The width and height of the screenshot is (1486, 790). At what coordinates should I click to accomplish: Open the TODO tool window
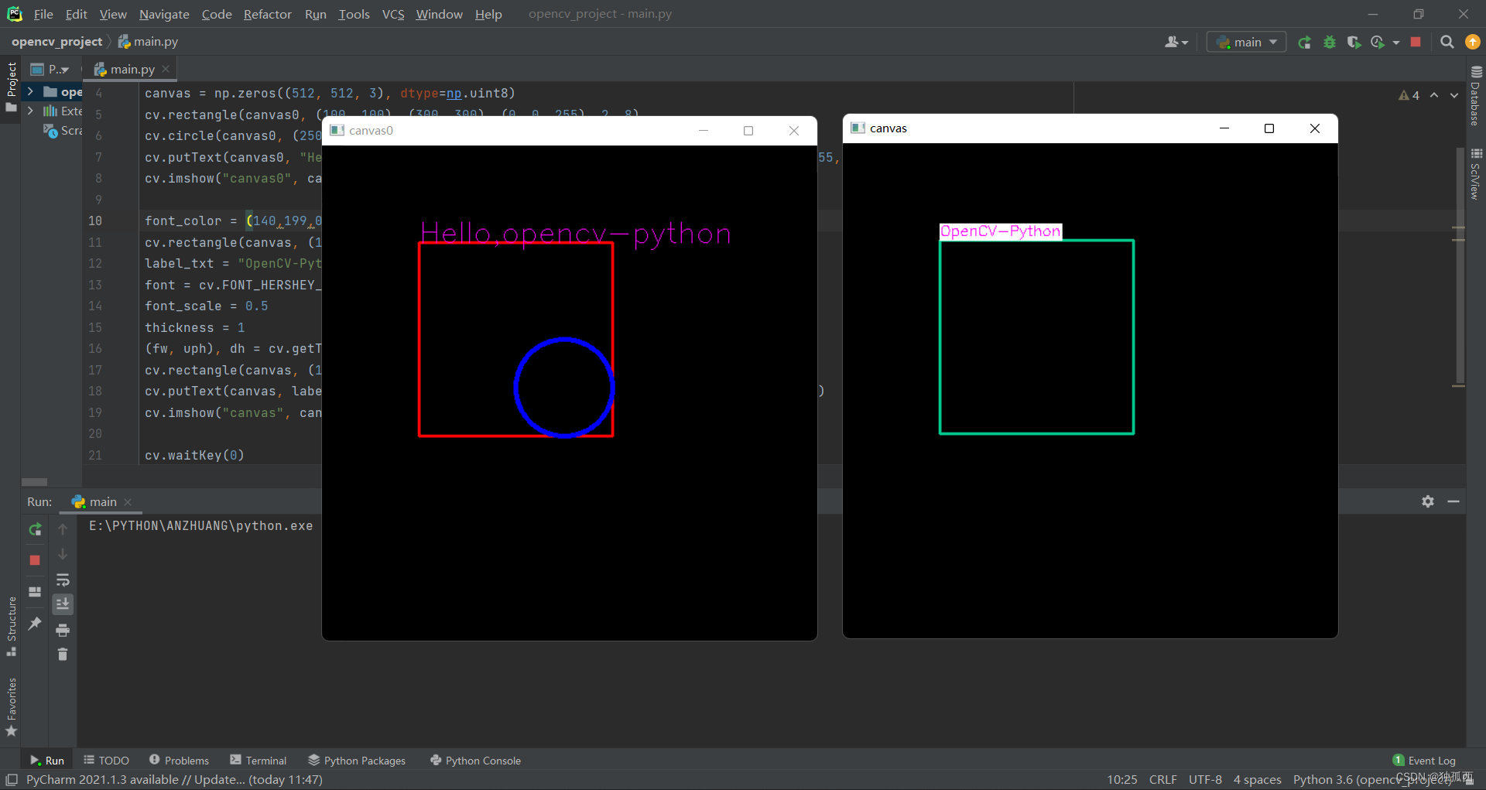click(x=106, y=761)
